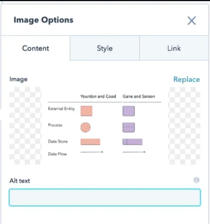Open the alt text info tooltip icon
The width and height of the screenshot is (210, 224).
tap(196, 180)
